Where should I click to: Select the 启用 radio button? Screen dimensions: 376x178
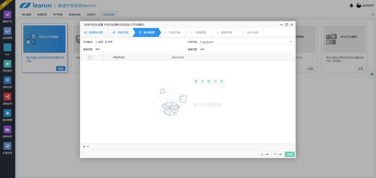[97, 42]
